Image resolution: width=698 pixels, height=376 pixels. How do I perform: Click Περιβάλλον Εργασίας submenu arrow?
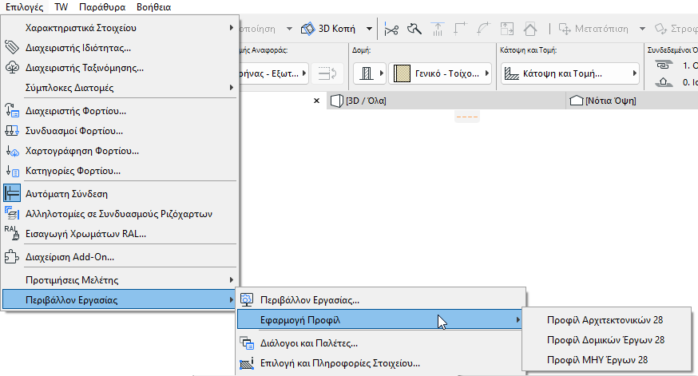[x=231, y=300]
